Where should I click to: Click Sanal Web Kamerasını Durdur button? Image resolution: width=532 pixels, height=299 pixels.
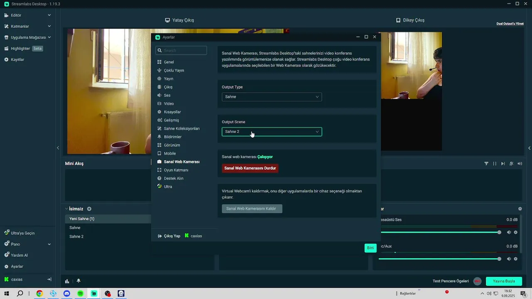pyautogui.click(x=250, y=168)
